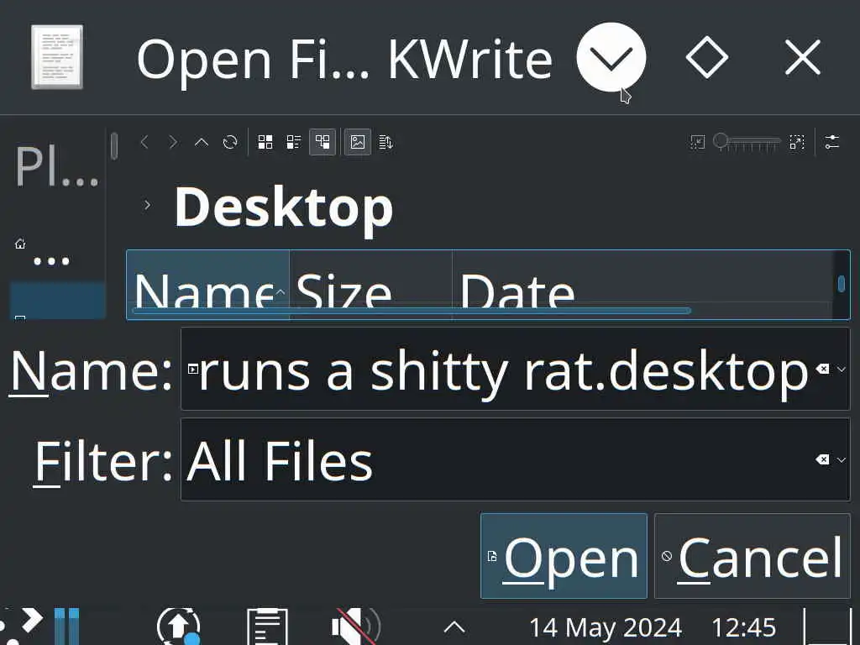Click the muted volume tray icon
This screenshot has height=645, width=860.
click(x=355, y=627)
